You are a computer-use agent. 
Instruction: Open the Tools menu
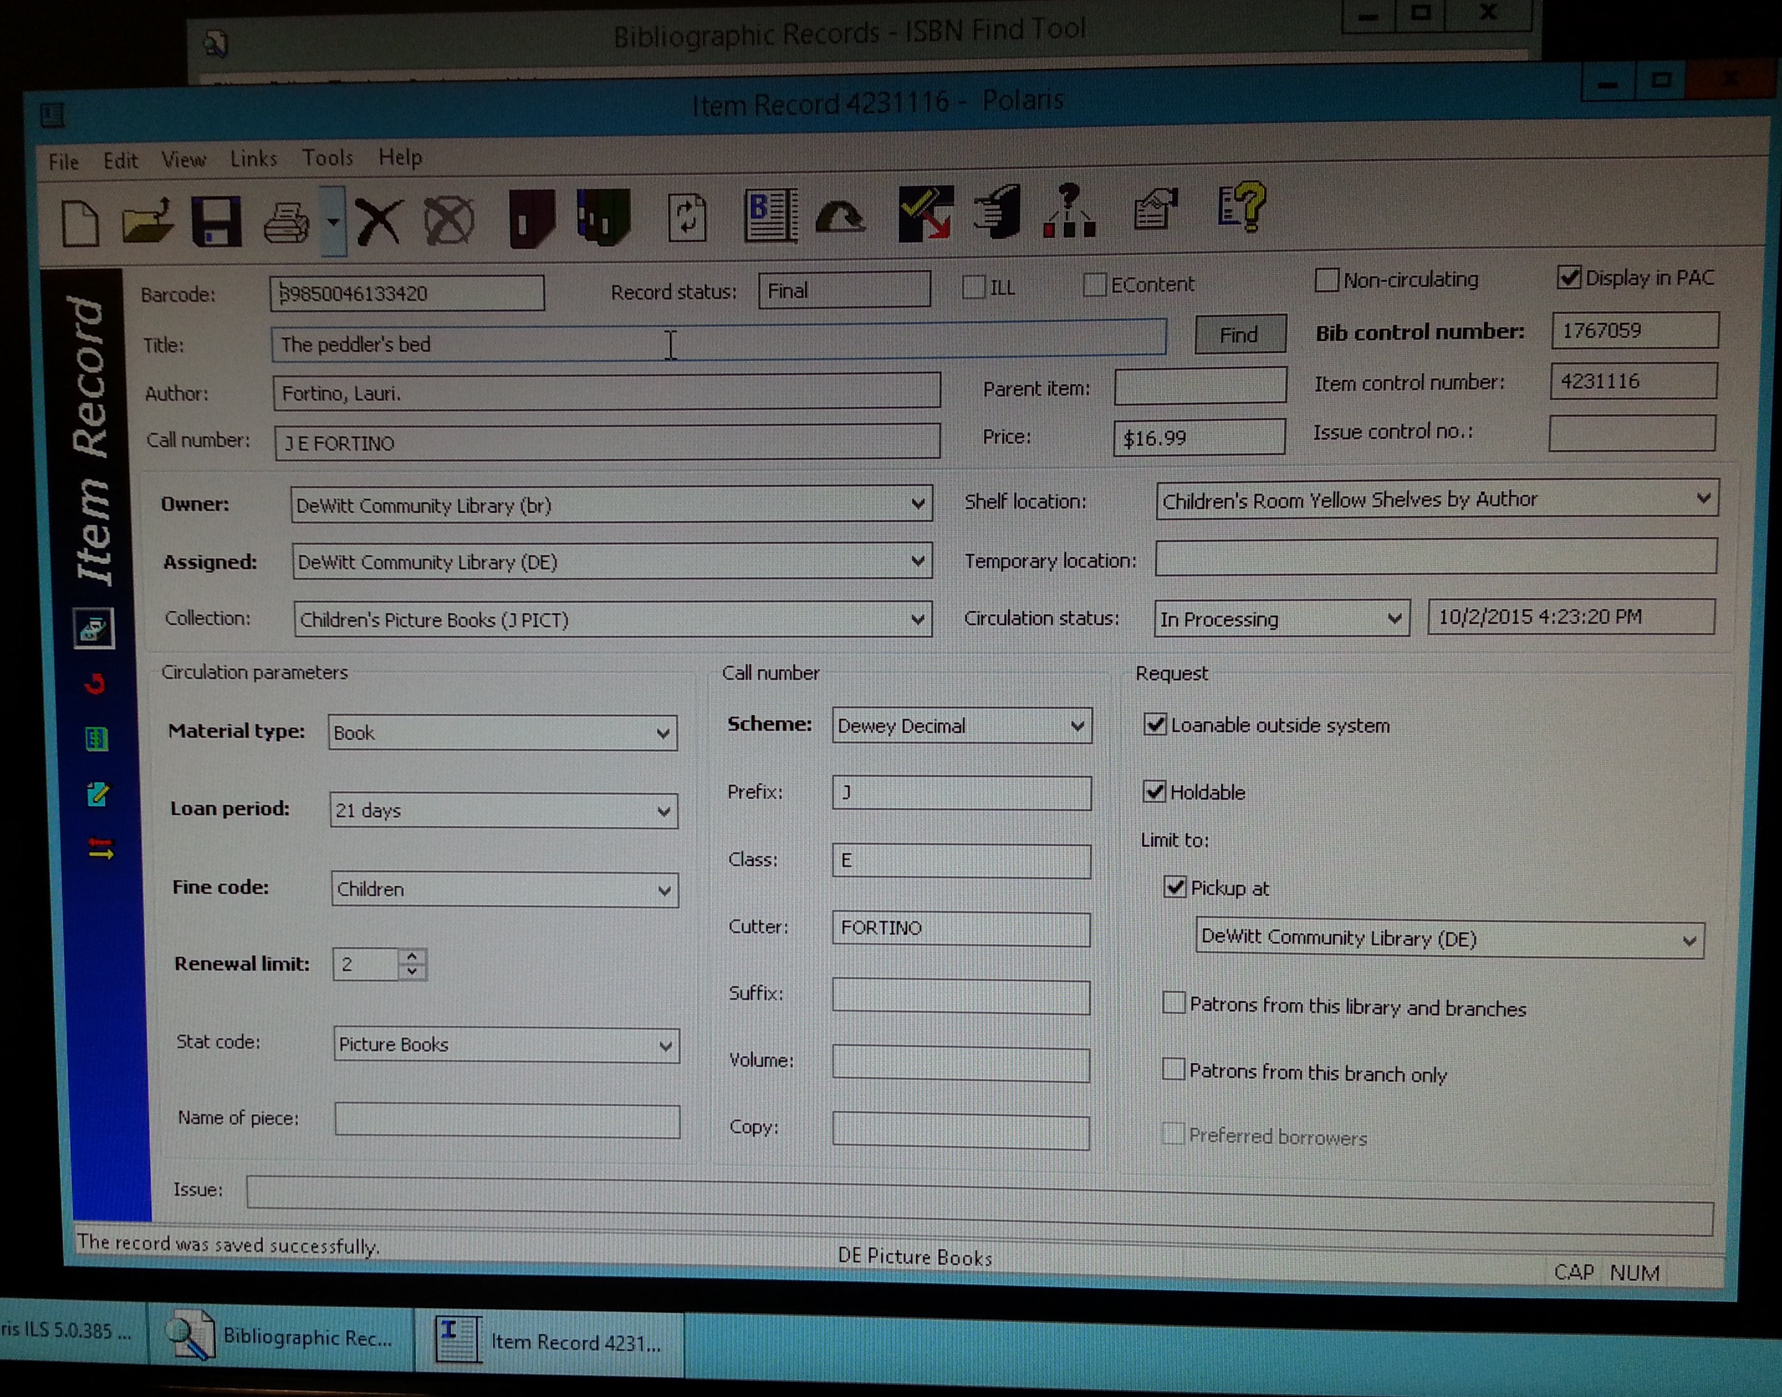click(327, 157)
